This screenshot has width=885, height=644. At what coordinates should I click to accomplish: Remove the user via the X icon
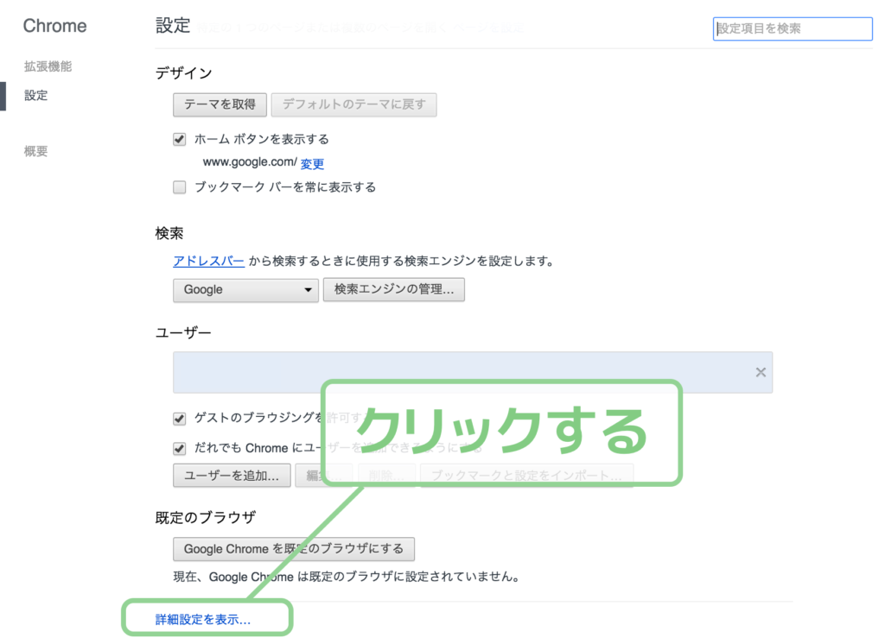[x=761, y=372]
